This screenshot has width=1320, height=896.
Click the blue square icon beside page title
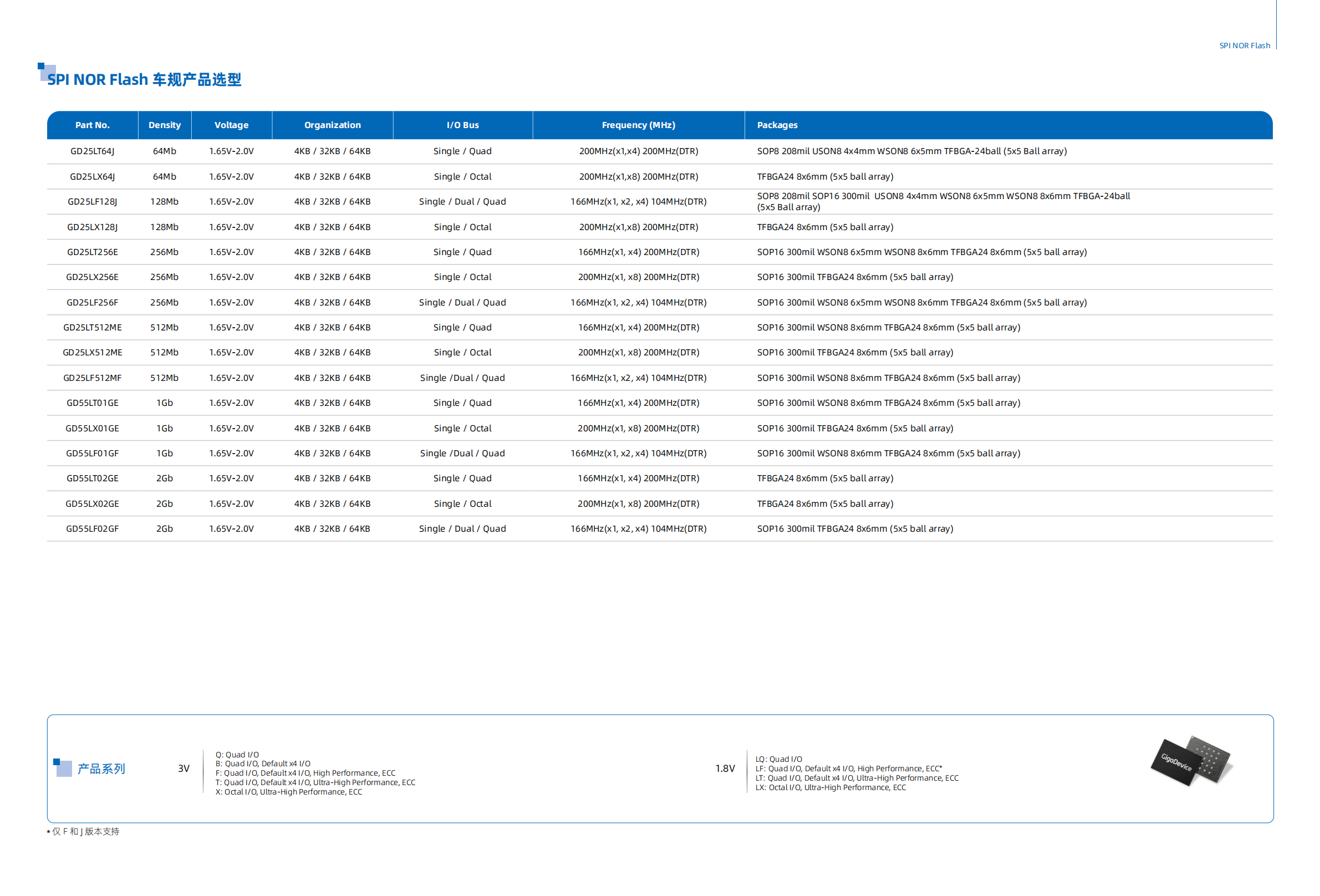click(x=46, y=72)
